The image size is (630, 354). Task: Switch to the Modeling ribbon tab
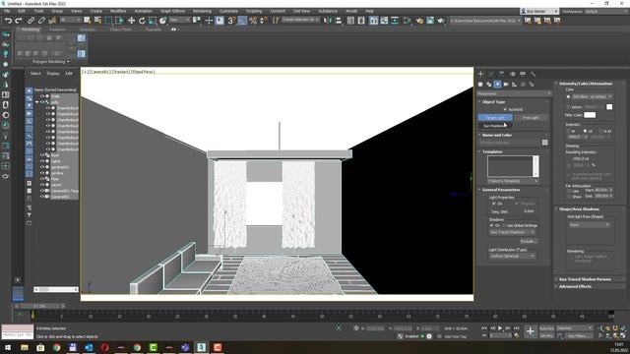tap(31, 29)
